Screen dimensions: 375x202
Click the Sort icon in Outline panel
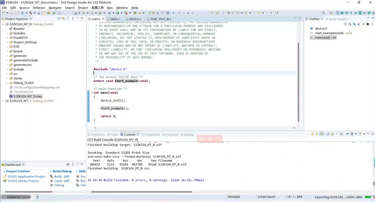coord(349,24)
